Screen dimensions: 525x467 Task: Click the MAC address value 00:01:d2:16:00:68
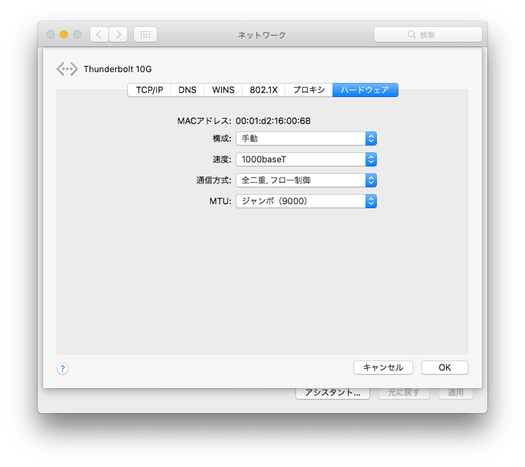[273, 121]
